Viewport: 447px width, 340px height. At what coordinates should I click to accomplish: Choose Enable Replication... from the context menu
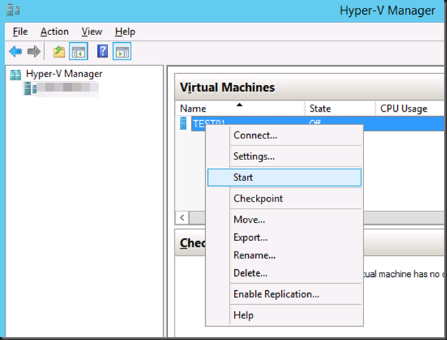[x=285, y=294]
